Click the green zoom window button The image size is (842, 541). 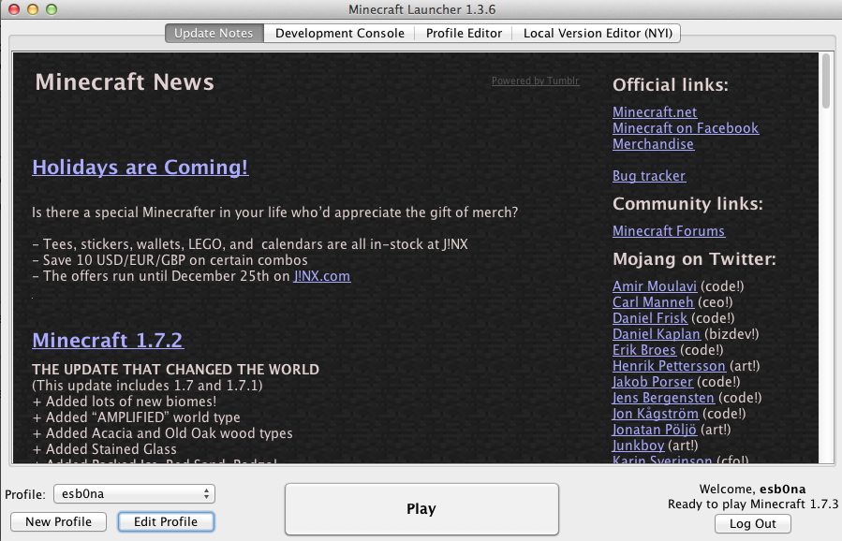tap(52, 9)
